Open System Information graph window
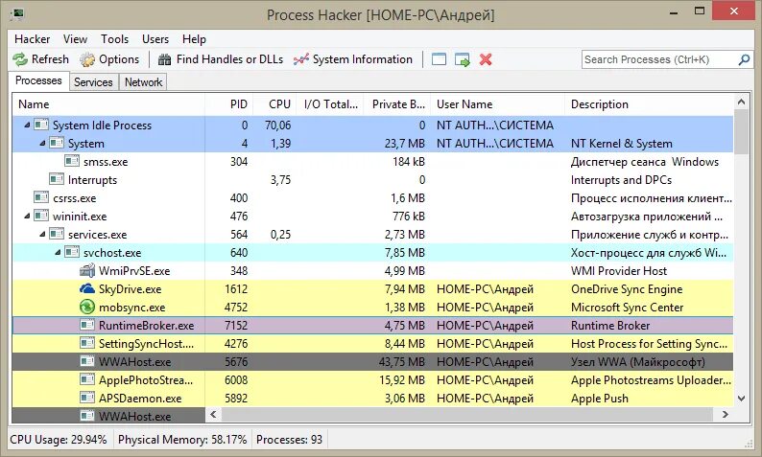Viewport: 762px width, 457px height. pyautogui.click(x=353, y=59)
